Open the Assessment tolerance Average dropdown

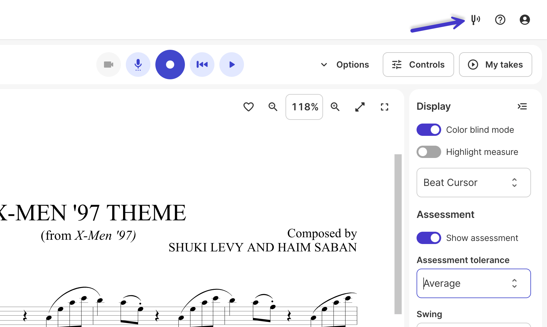(x=474, y=283)
